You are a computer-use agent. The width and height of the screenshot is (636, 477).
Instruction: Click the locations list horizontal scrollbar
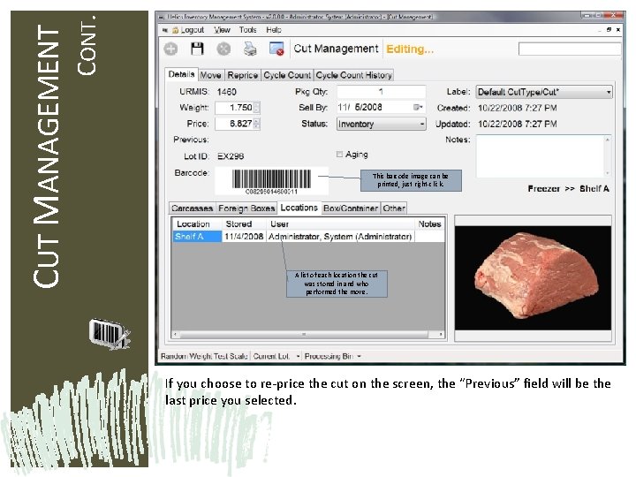coord(308,335)
